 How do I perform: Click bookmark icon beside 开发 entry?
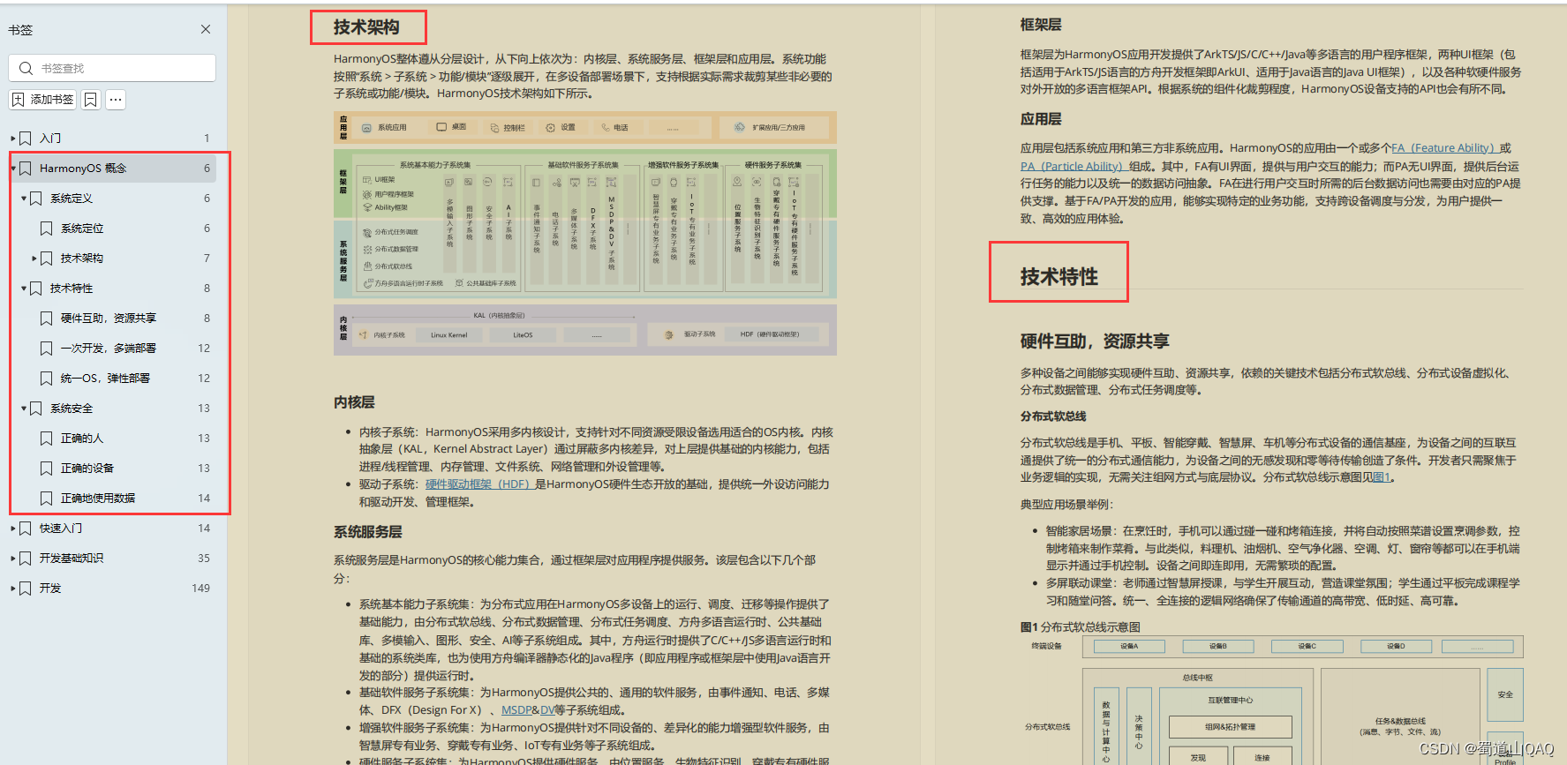26,589
